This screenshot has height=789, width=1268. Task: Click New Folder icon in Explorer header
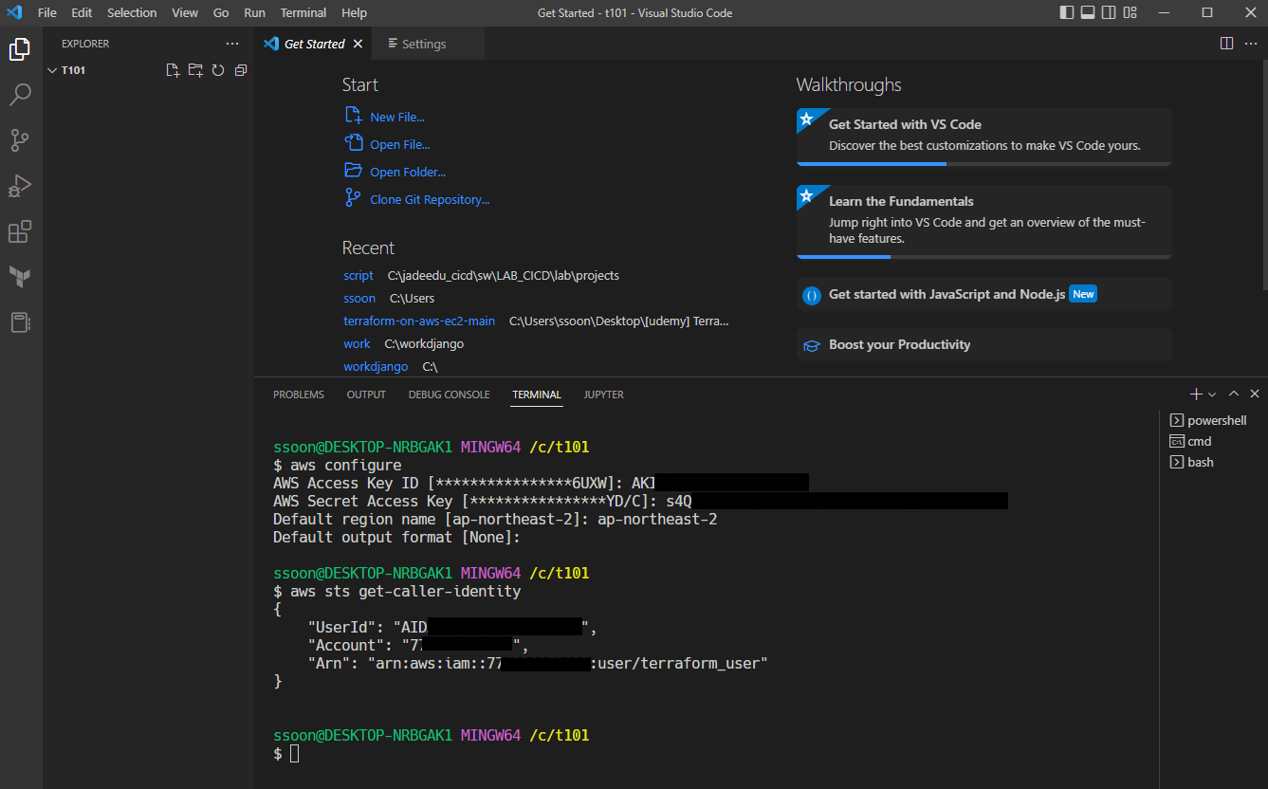click(195, 70)
